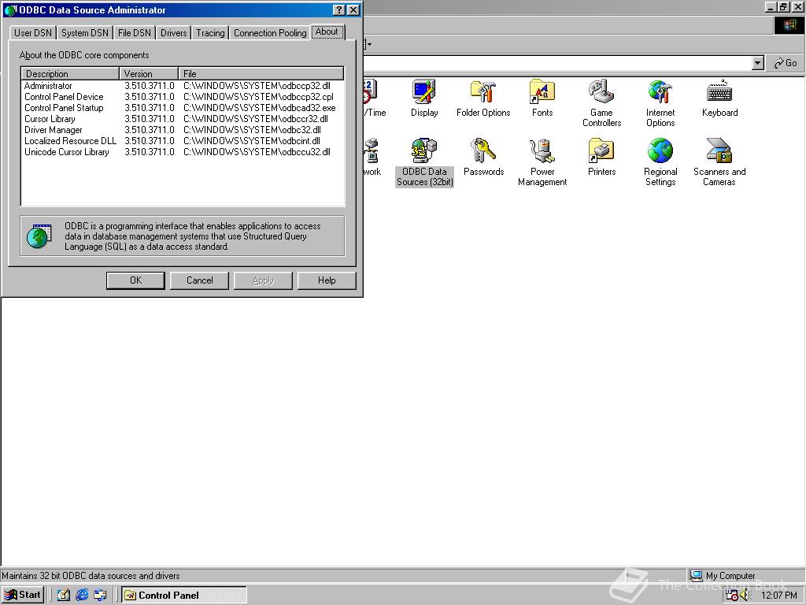Click the odbc32.dll file path
The image size is (806, 605).
pyautogui.click(x=252, y=130)
